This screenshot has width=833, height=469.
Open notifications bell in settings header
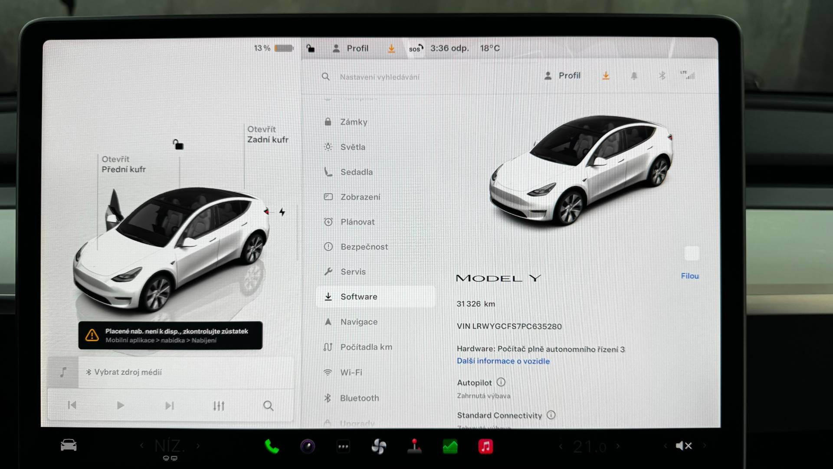634,76
